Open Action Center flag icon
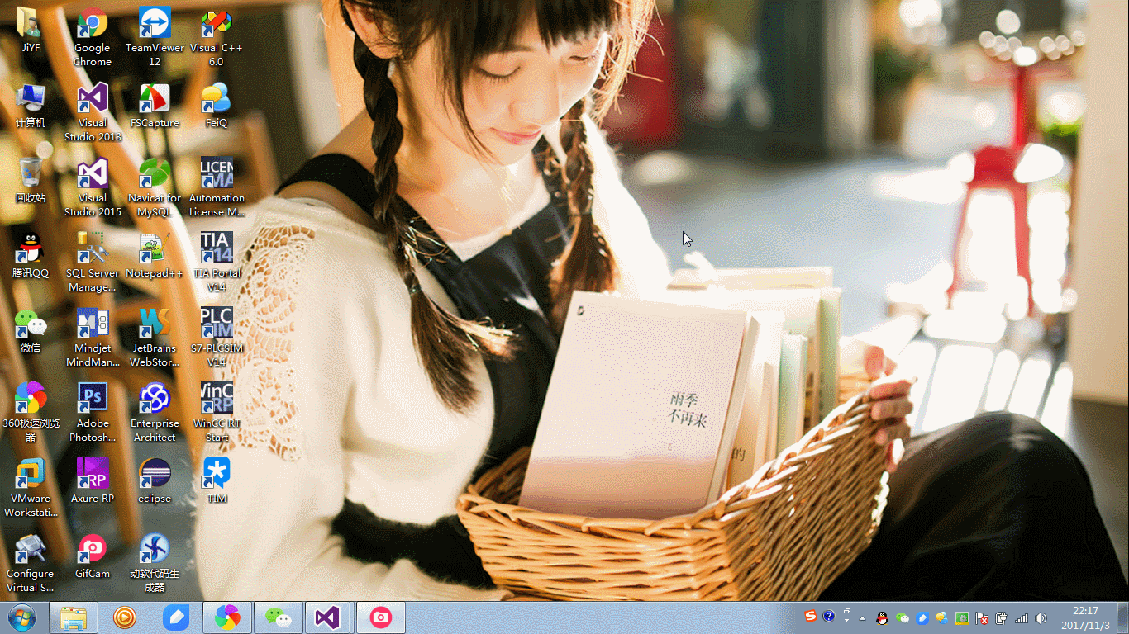 (982, 618)
